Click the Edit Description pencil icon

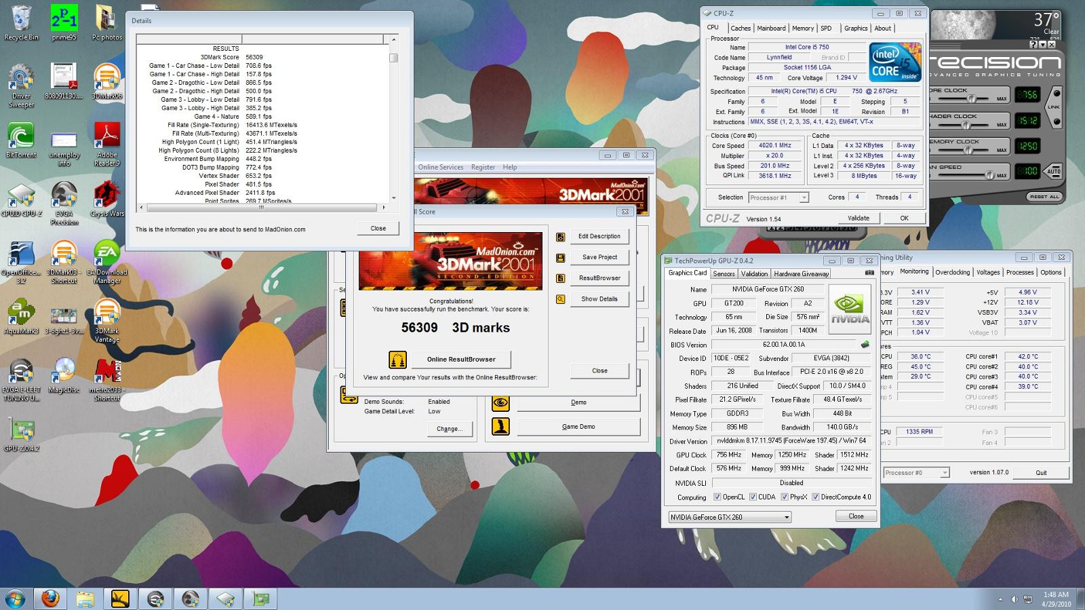pyautogui.click(x=560, y=237)
